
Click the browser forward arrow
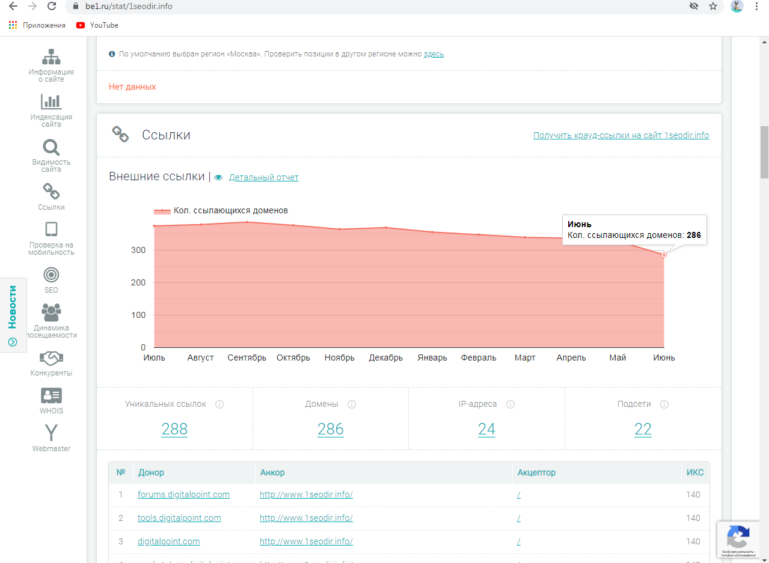(32, 6)
